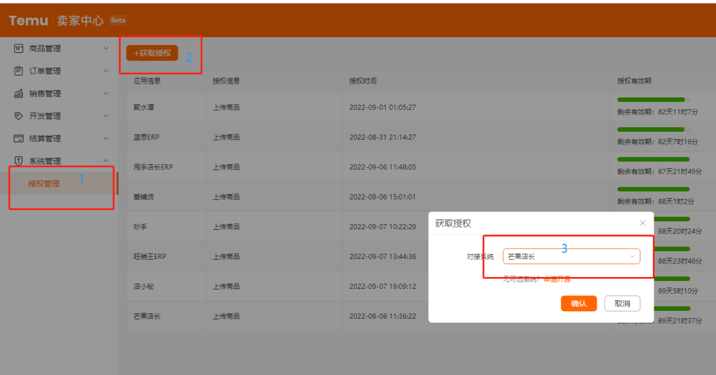The width and height of the screenshot is (716, 375).
Task: Click the 结算管理 card icon
Action: click(x=19, y=138)
